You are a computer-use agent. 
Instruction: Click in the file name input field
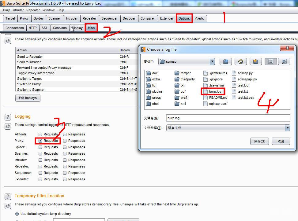click(x=228, y=118)
